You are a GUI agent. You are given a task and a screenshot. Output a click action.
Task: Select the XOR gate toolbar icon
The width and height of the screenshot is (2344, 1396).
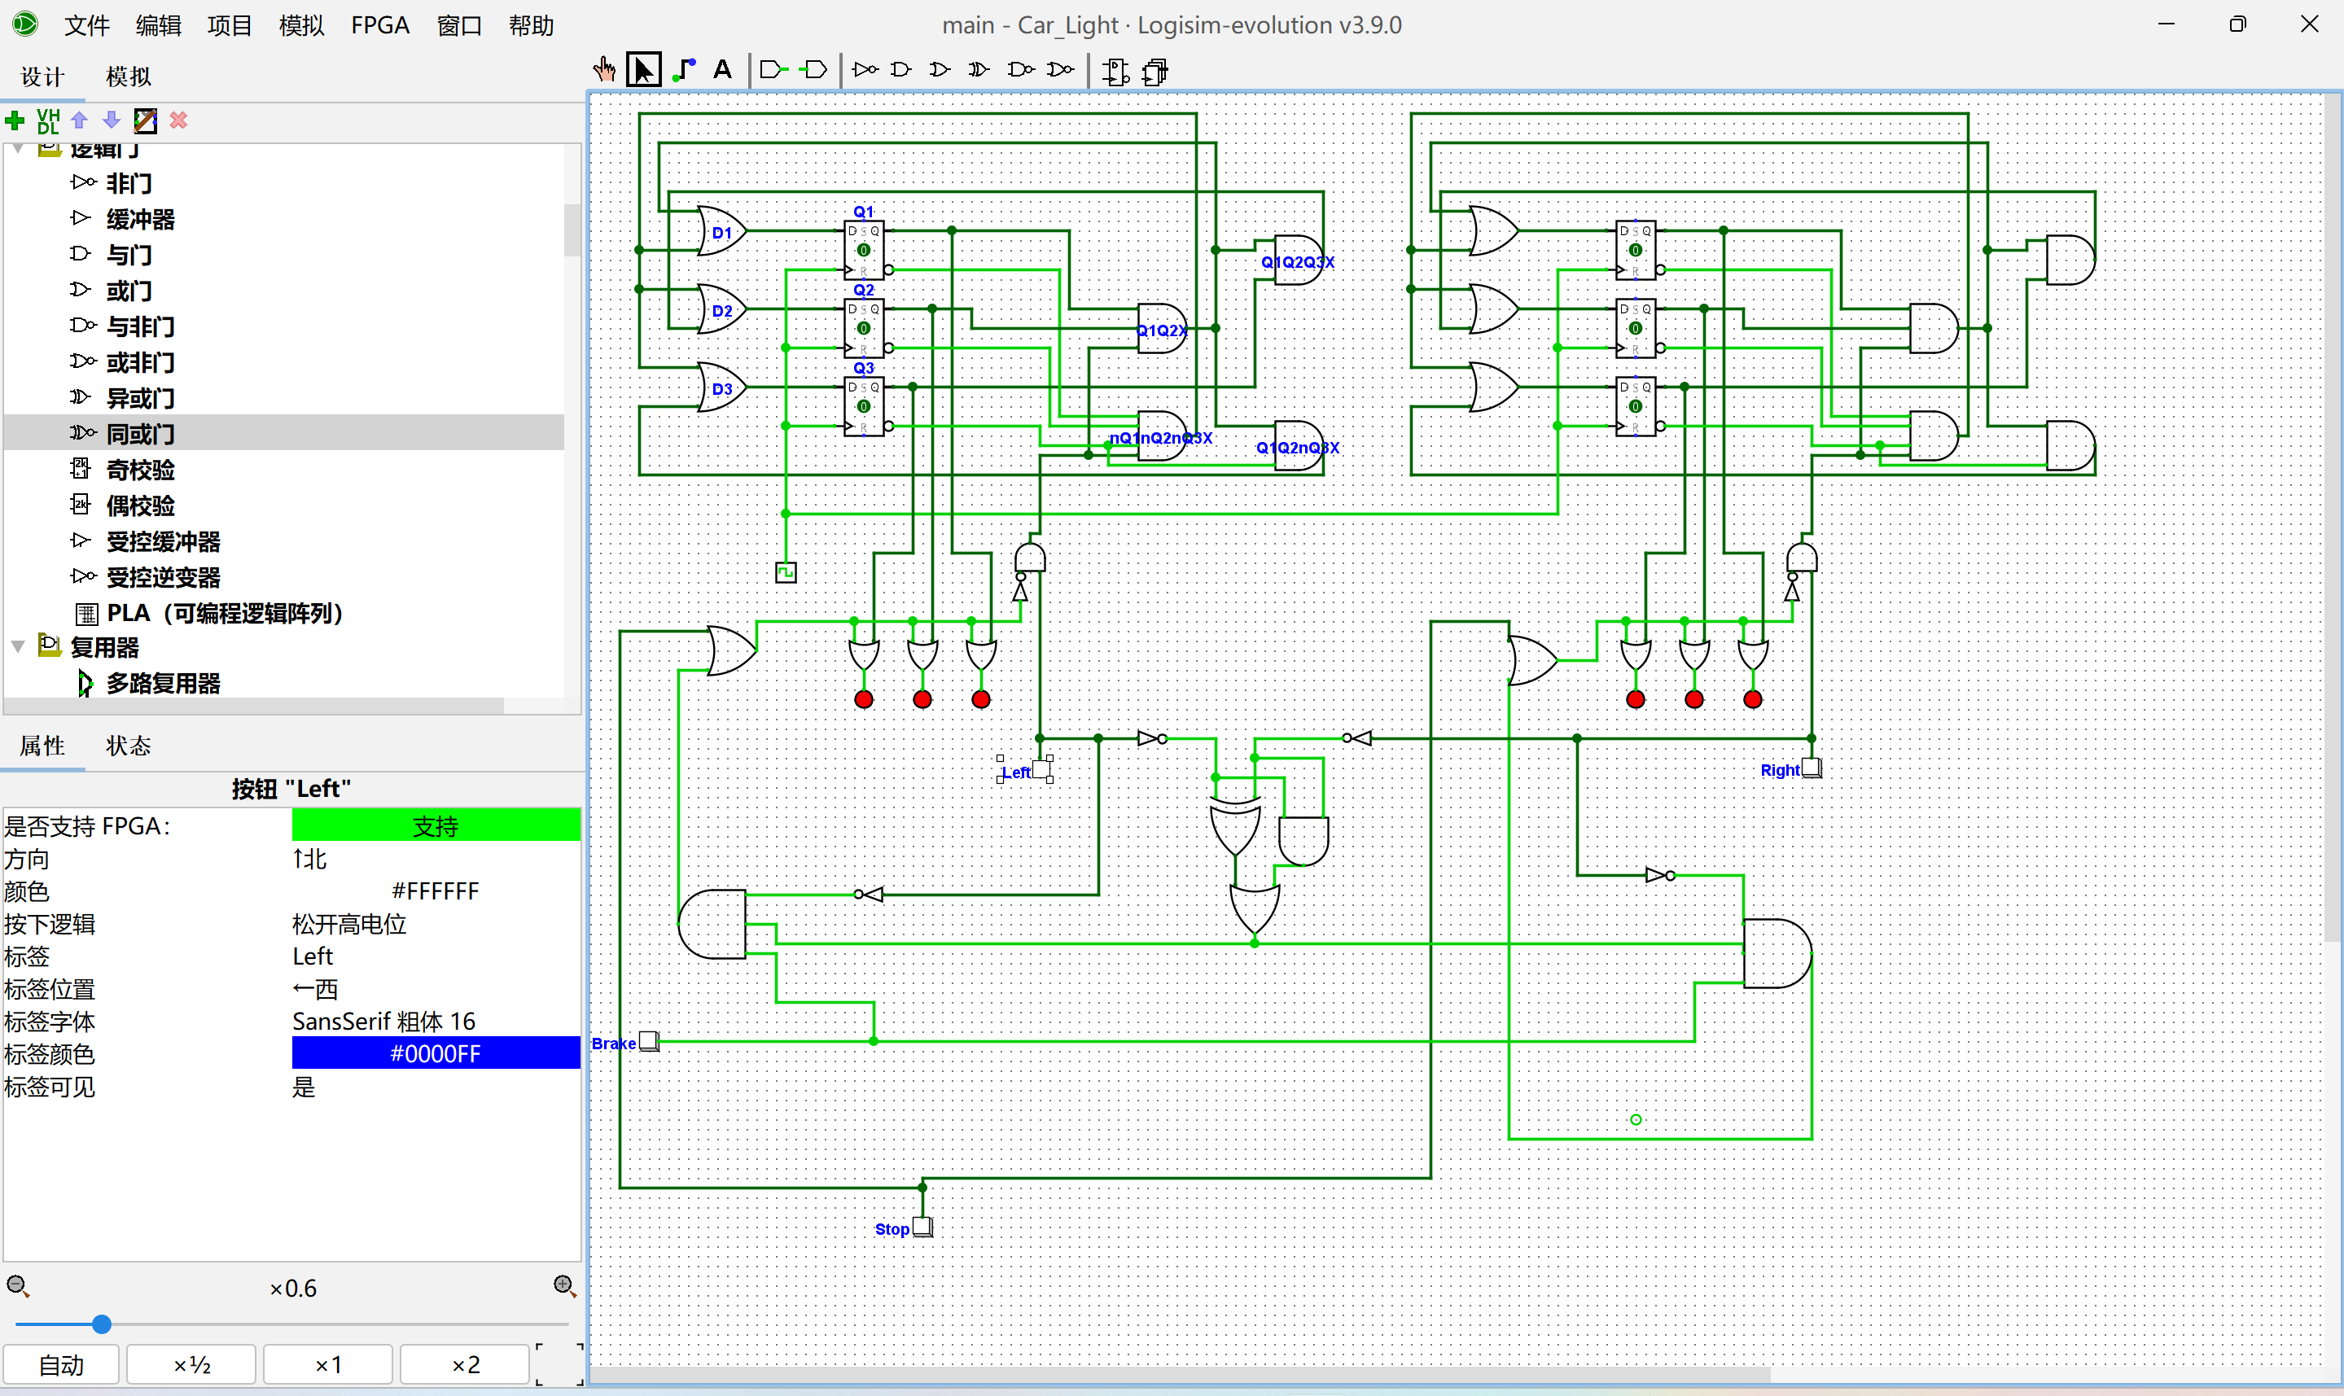click(x=979, y=70)
